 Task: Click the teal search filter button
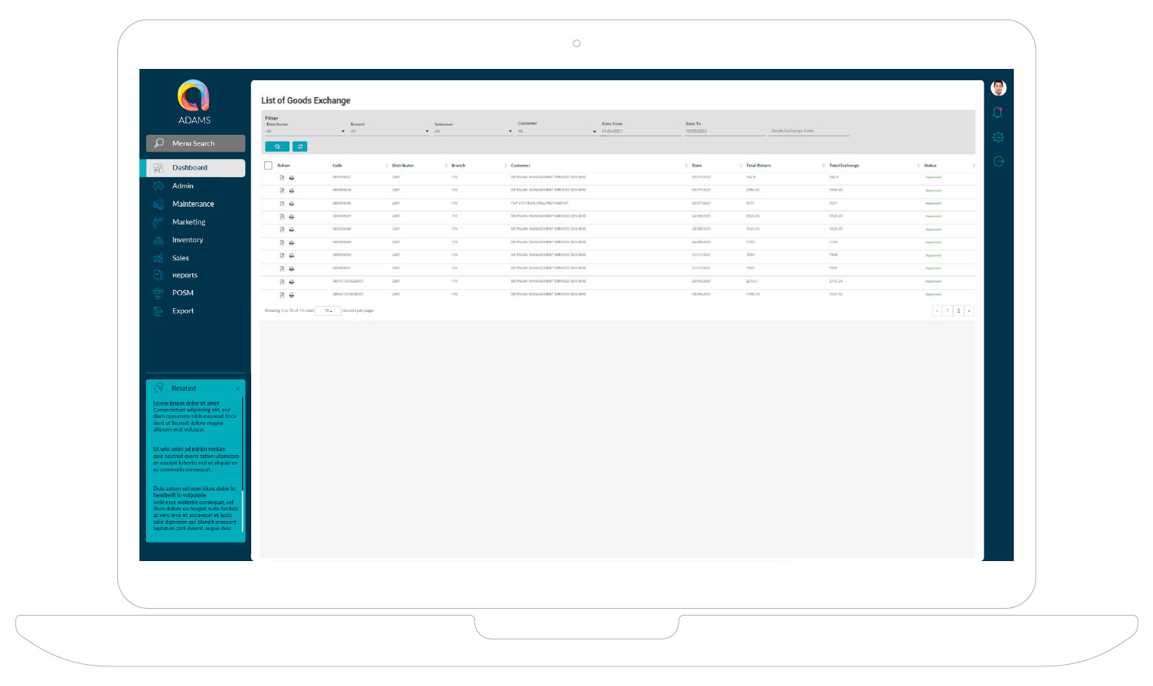click(x=277, y=147)
